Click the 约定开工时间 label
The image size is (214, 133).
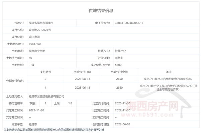click(15, 110)
